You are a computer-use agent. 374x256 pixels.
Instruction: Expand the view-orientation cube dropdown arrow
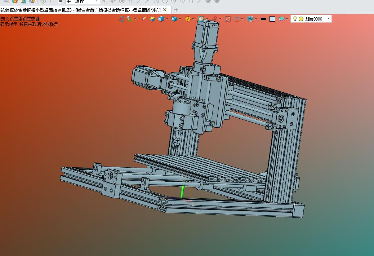180,19
